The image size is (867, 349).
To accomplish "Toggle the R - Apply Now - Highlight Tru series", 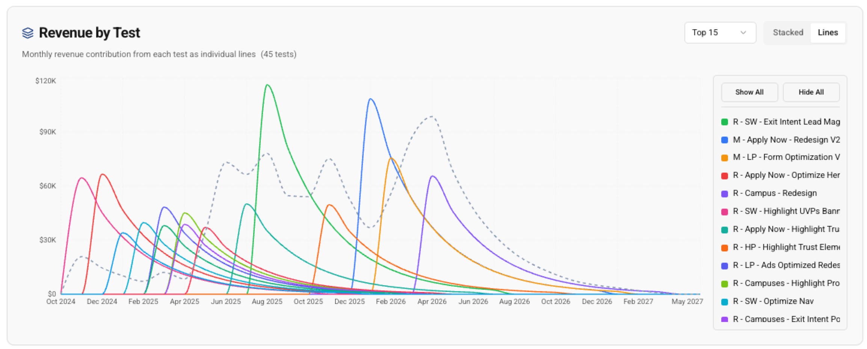I will pos(781,229).
